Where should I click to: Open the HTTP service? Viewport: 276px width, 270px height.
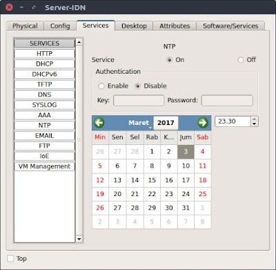point(45,54)
